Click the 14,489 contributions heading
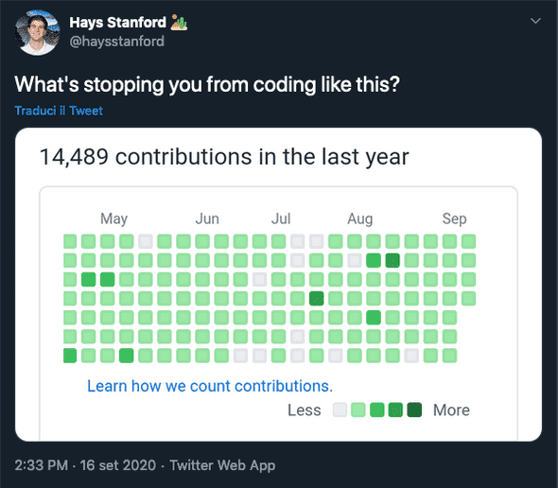 click(224, 157)
